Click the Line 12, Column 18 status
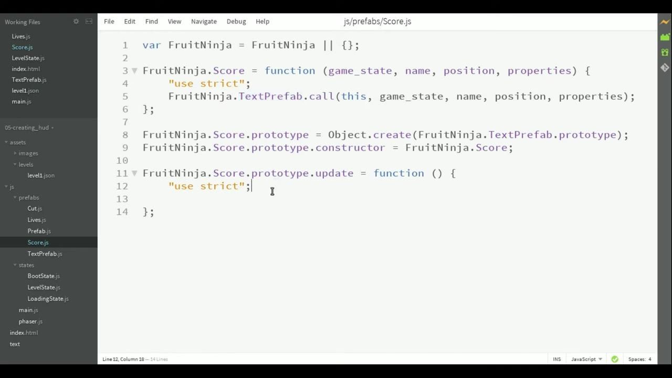672x378 pixels. pos(123,359)
